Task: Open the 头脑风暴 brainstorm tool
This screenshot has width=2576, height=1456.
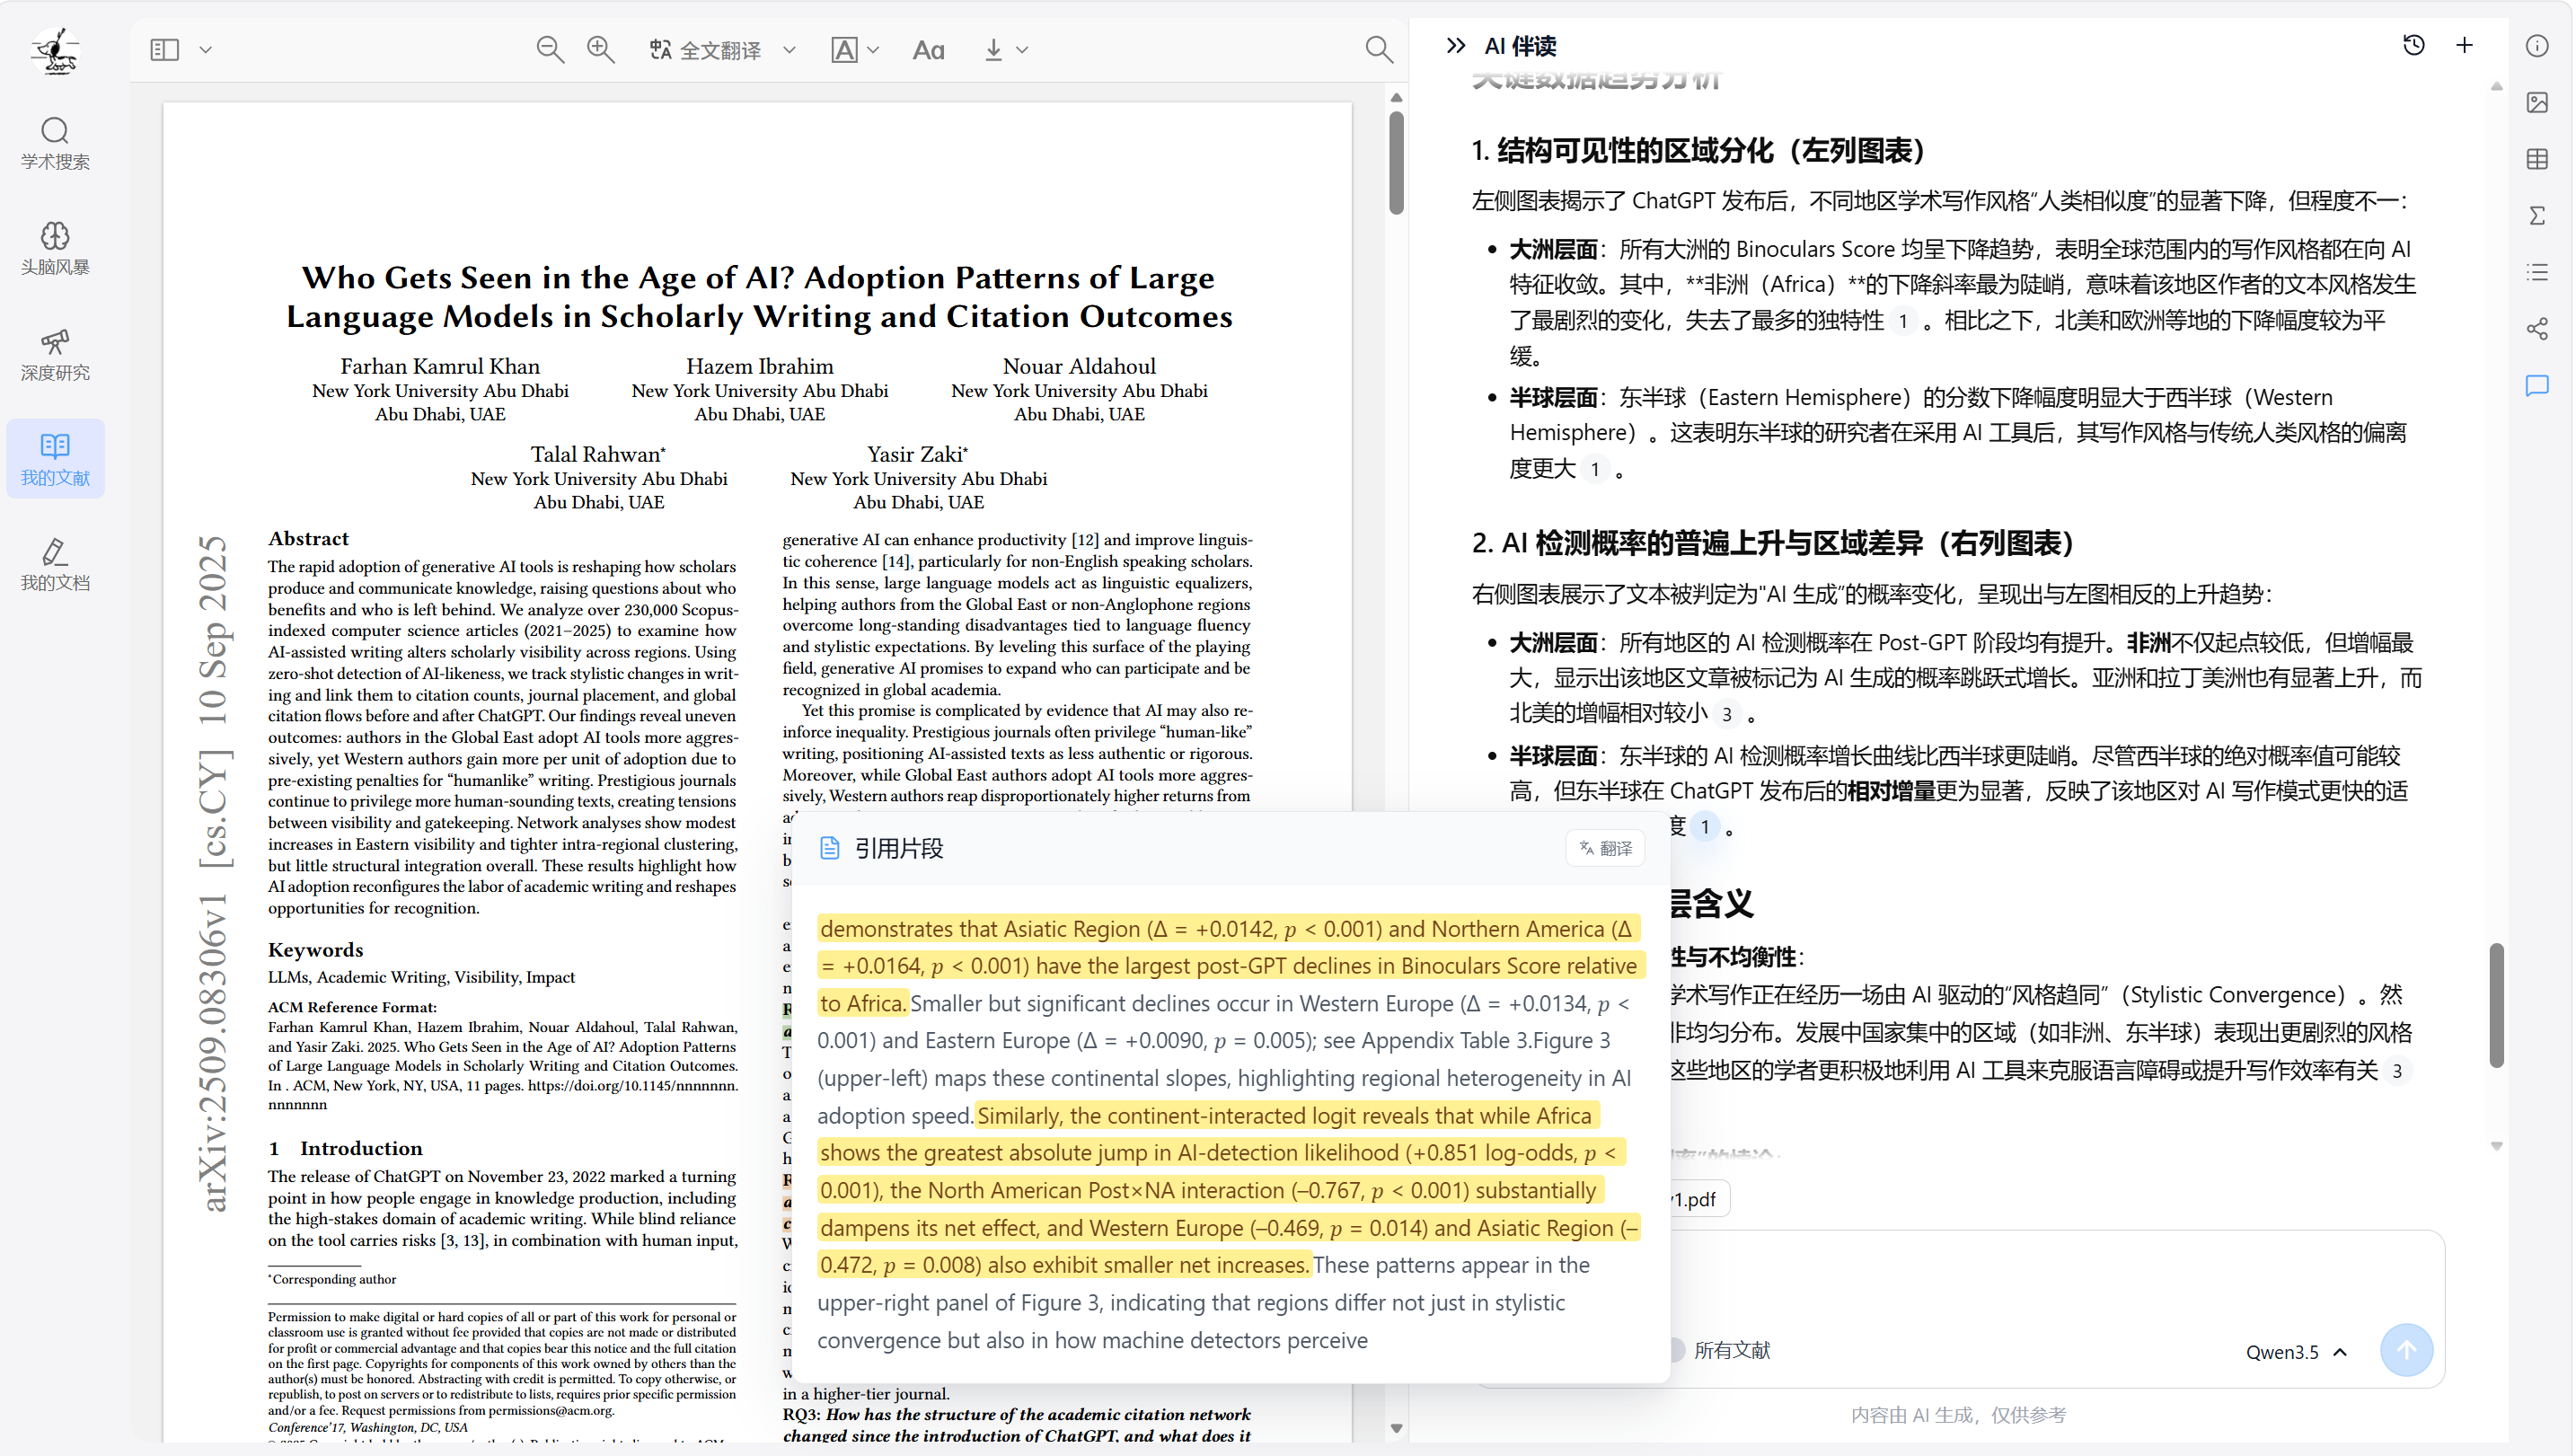Action: click(55, 249)
